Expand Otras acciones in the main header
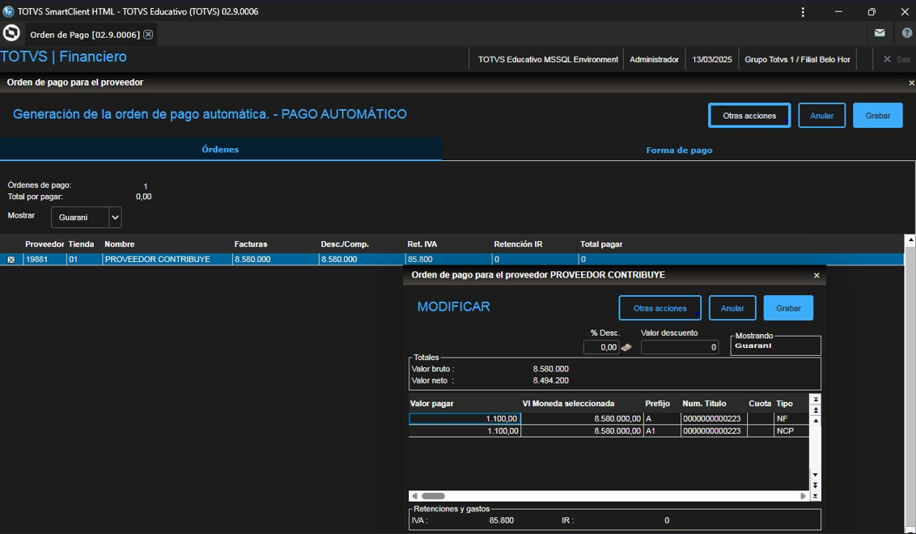This screenshot has height=534, width=916. coord(749,116)
